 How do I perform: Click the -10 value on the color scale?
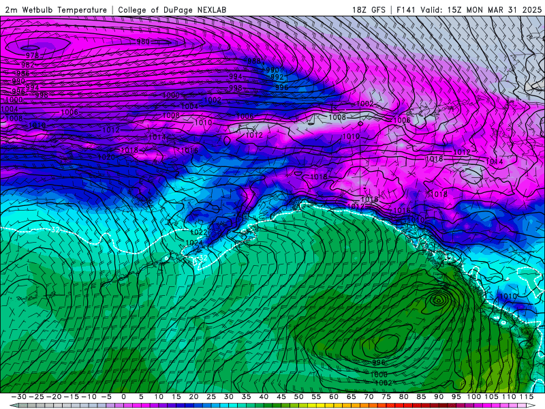(89, 397)
